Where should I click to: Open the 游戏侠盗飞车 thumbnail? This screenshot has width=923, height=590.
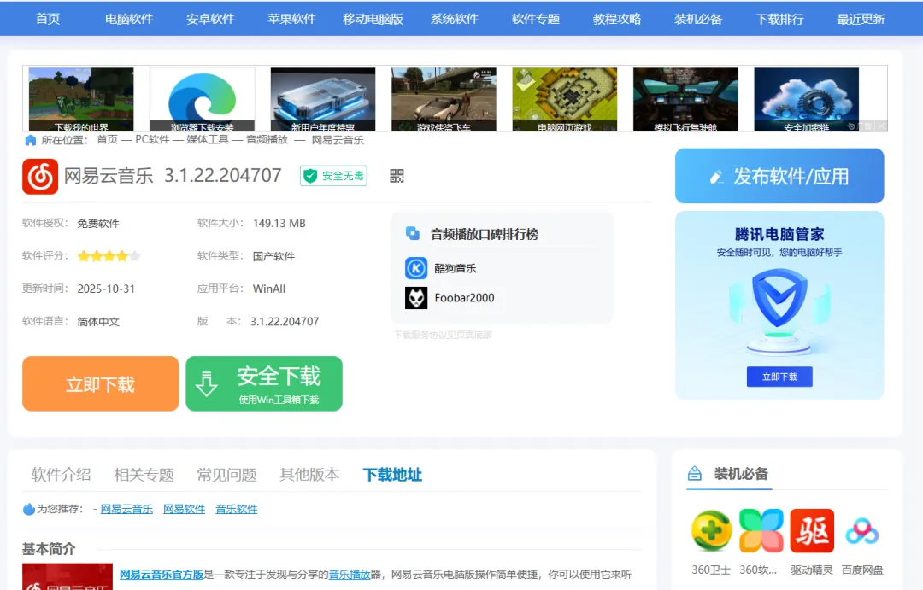click(444, 99)
